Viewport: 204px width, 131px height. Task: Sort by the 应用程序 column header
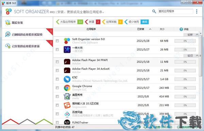click(91, 29)
